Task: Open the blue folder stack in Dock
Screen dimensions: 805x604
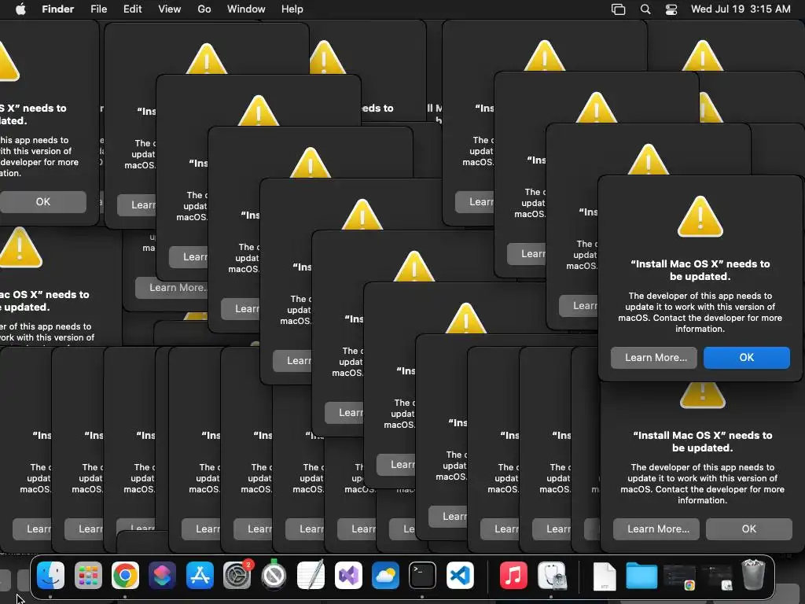Action: click(x=641, y=575)
